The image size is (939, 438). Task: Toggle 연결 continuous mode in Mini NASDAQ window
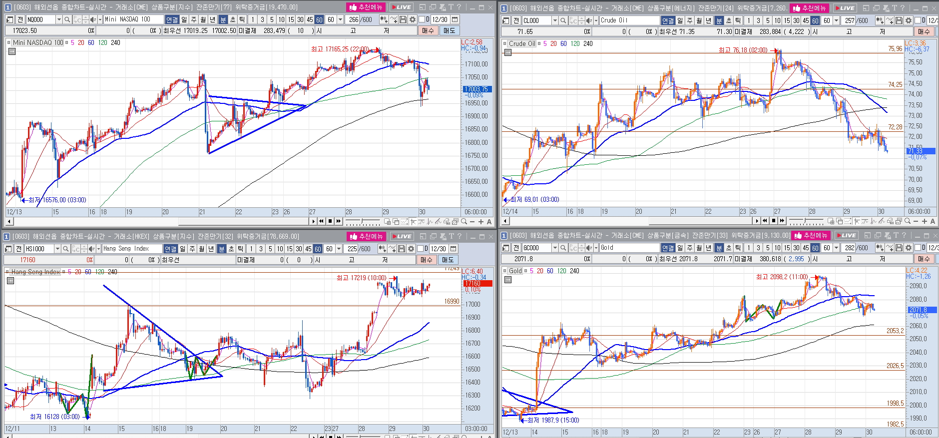pos(172,19)
